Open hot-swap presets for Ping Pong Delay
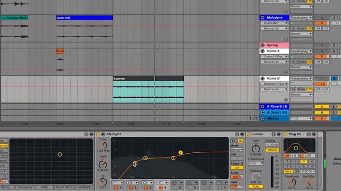 point(308,134)
